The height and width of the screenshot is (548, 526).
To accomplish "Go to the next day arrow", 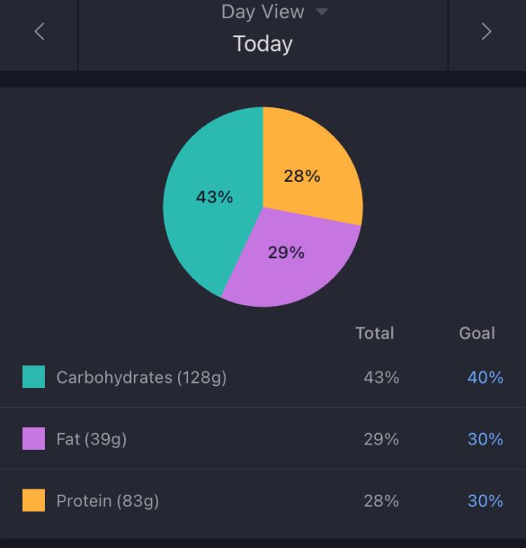I will point(486,32).
